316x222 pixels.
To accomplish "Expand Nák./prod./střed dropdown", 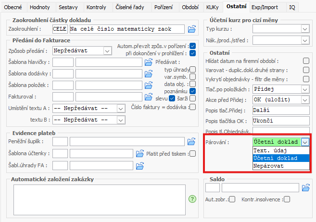I will tap(305, 40).
